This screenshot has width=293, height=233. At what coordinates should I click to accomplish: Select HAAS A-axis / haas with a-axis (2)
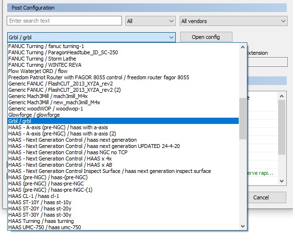tap(123, 134)
